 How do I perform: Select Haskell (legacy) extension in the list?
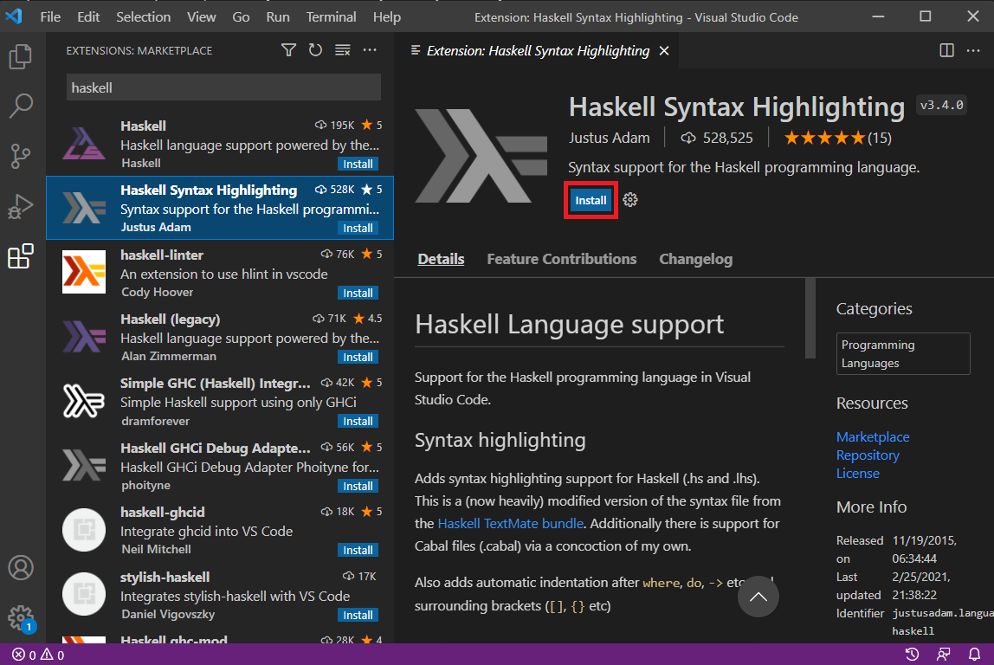pyautogui.click(x=220, y=337)
